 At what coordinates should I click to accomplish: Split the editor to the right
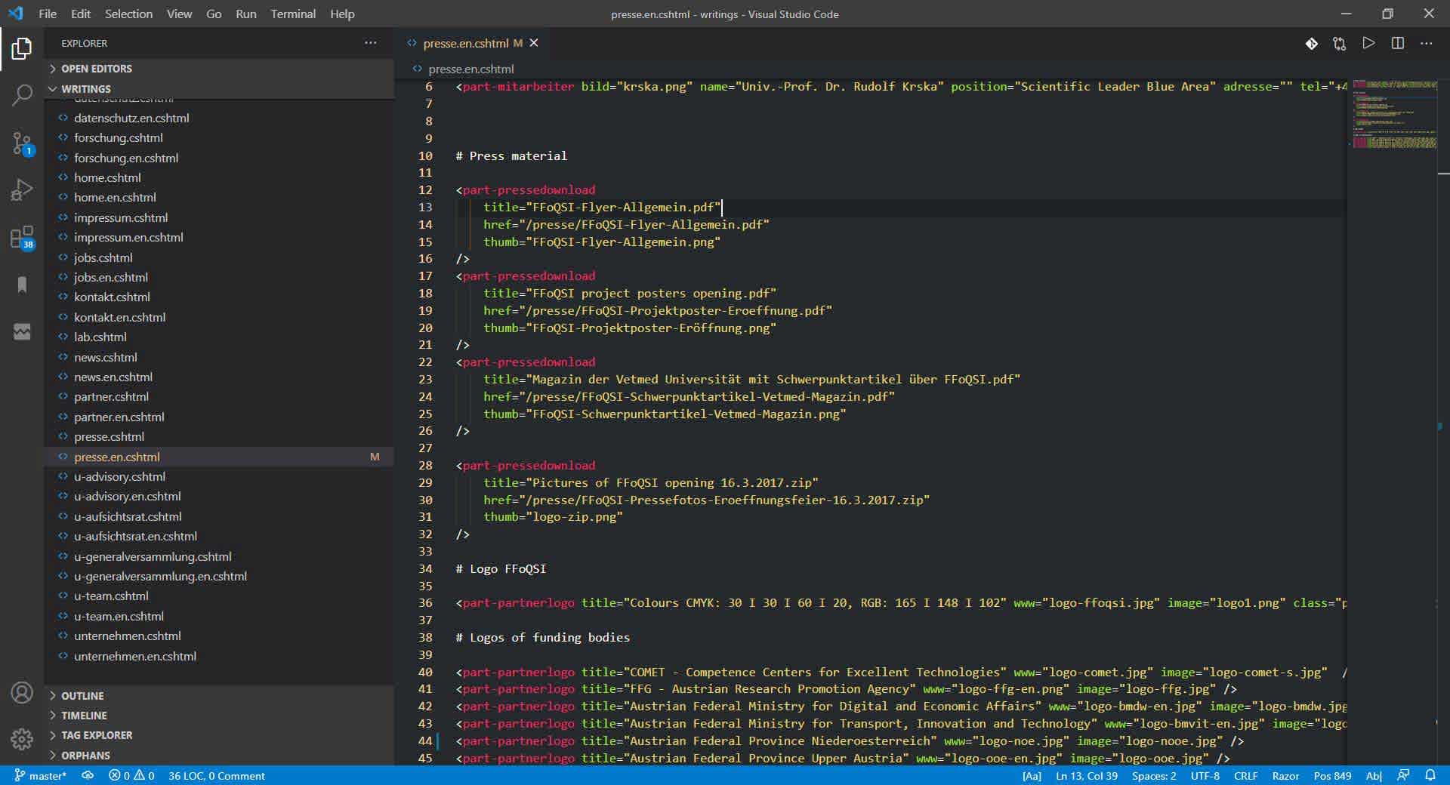pyautogui.click(x=1397, y=44)
